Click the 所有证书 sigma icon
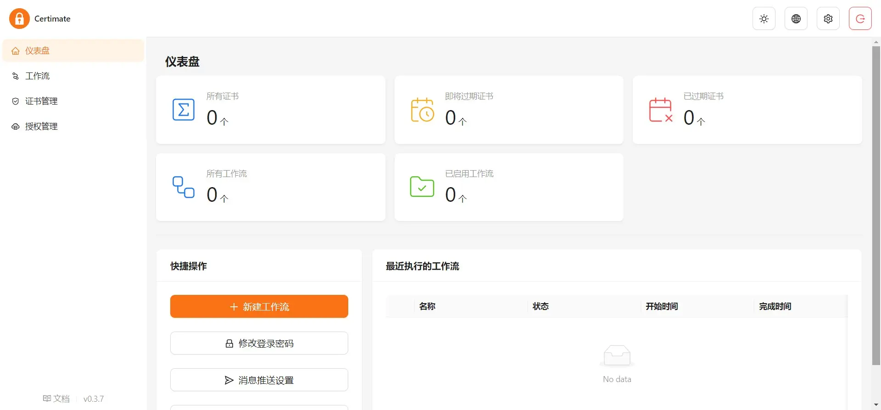This screenshot has width=881, height=410. [x=183, y=110]
